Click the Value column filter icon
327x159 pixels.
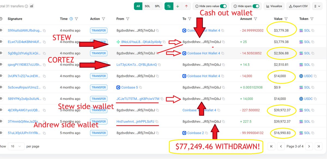(x=286, y=19)
